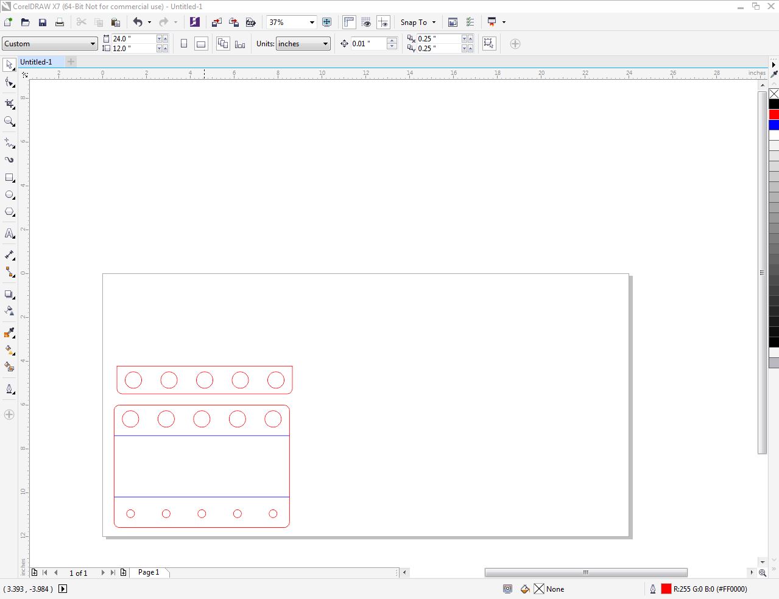Click the New document icon
This screenshot has height=599, width=779.
[8, 23]
